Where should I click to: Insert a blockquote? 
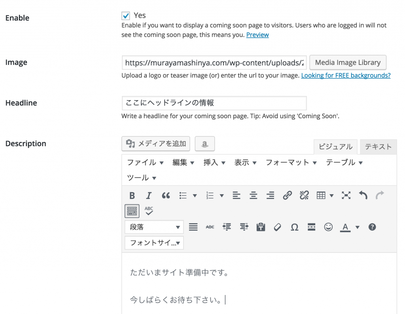click(166, 195)
